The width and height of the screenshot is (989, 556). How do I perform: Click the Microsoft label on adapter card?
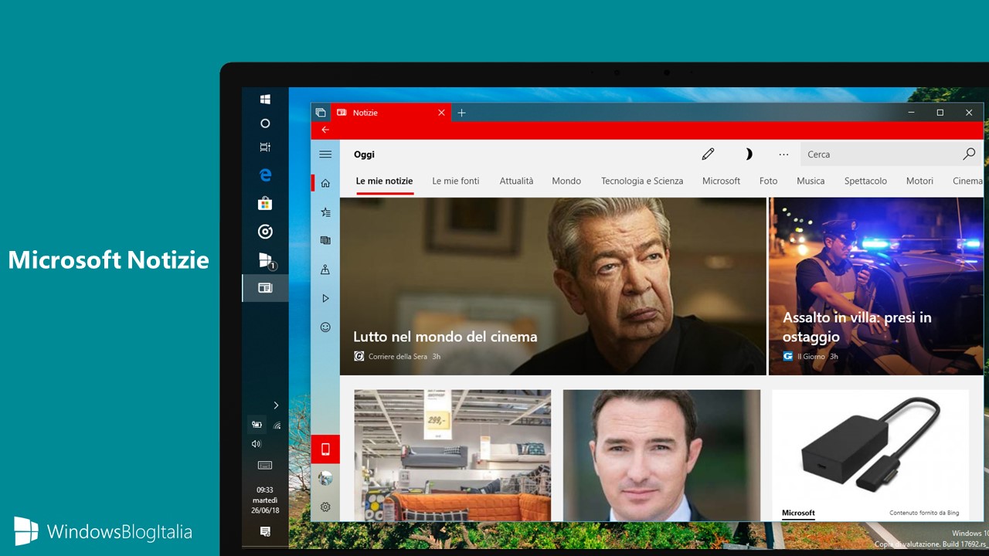798,513
